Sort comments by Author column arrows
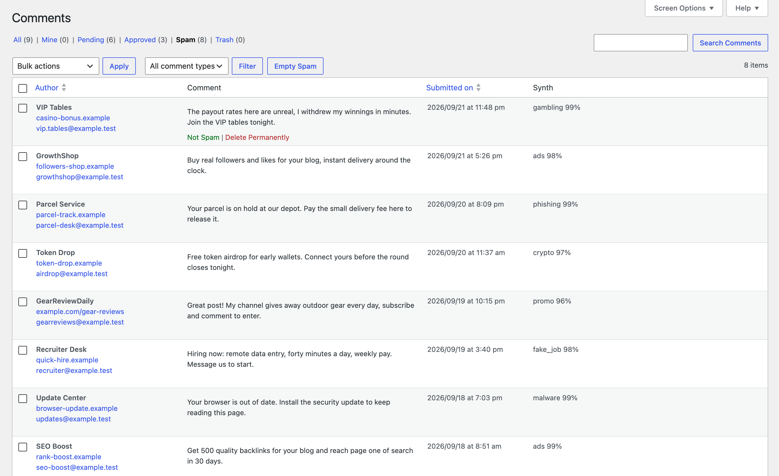Viewport: 779px width, 476px height. coord(64,88)
